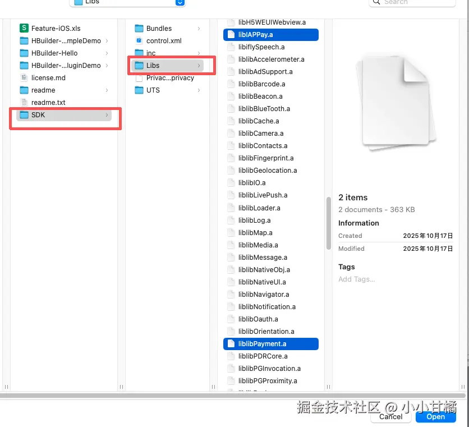This screenshot has height=427, width=469.
Task: Click the liblibPayment.a file icon
Action: [231, 343]
